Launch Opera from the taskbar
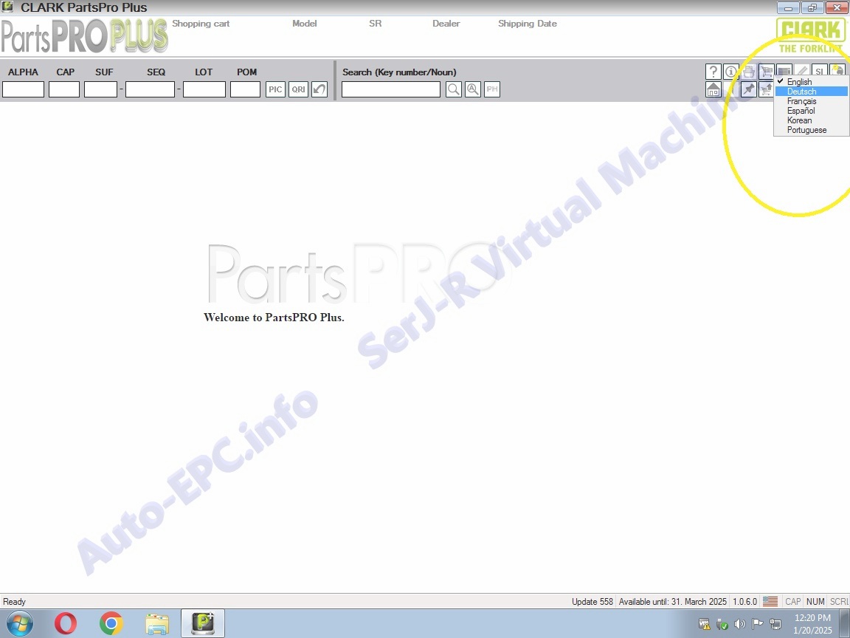 [x=66, y=623]
